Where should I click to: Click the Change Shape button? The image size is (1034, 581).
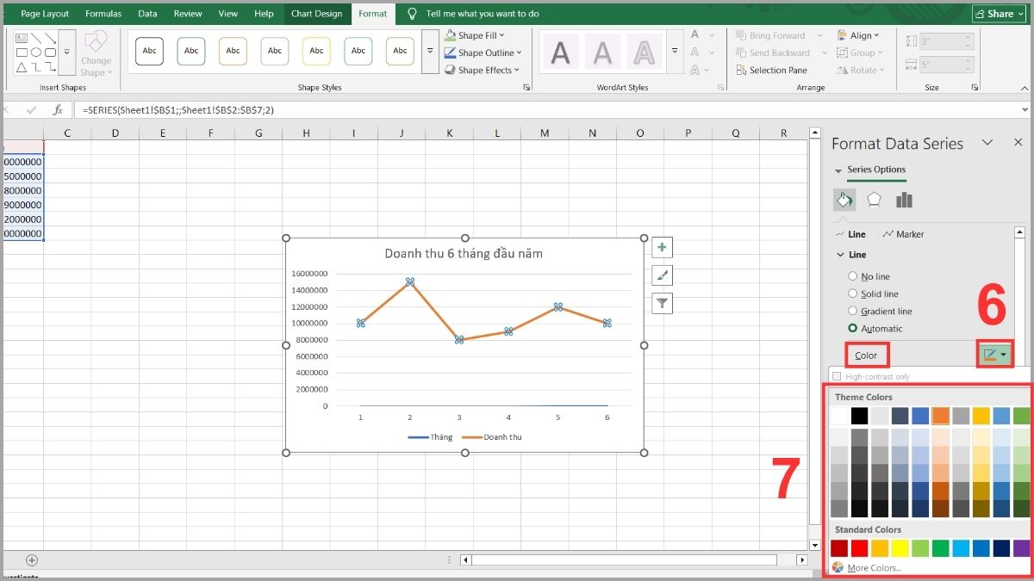pyautogui.click(x=96, y=53)
